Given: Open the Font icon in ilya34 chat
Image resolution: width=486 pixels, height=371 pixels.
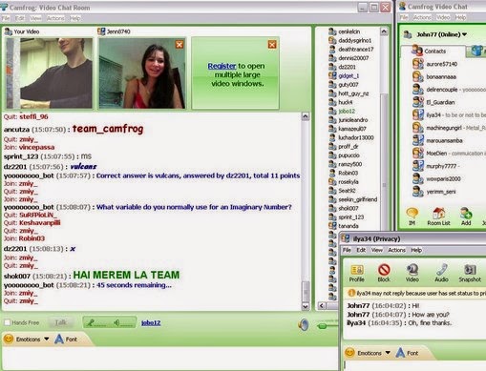Looking at the screenshot, I should tap(400, 353).
